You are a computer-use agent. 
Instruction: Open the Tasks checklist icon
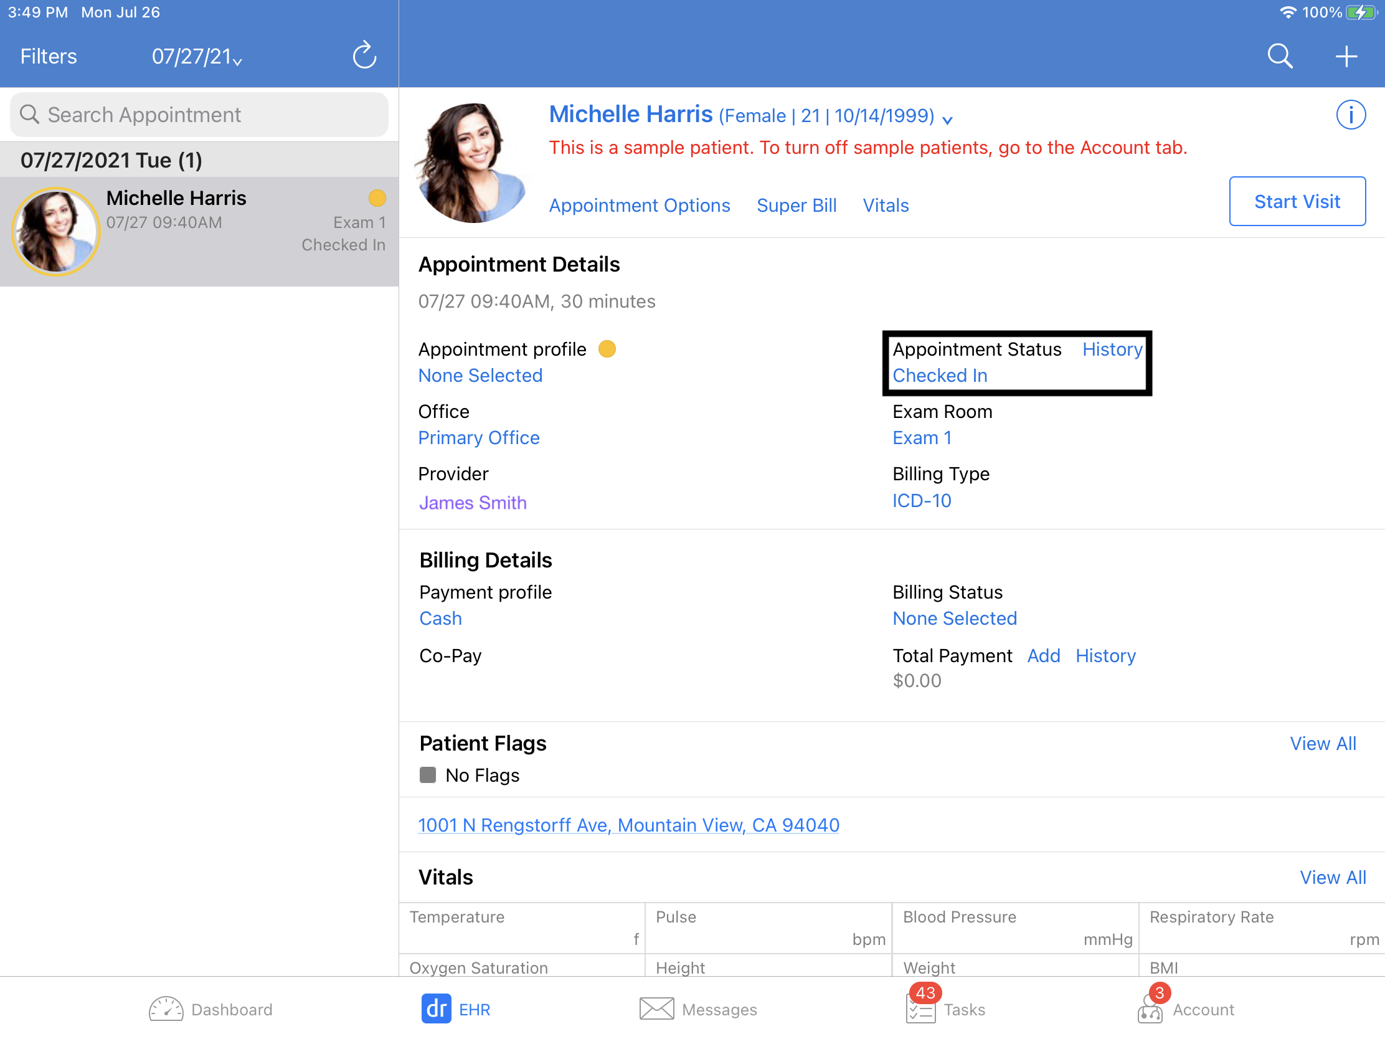click(x=920, y=1010)
